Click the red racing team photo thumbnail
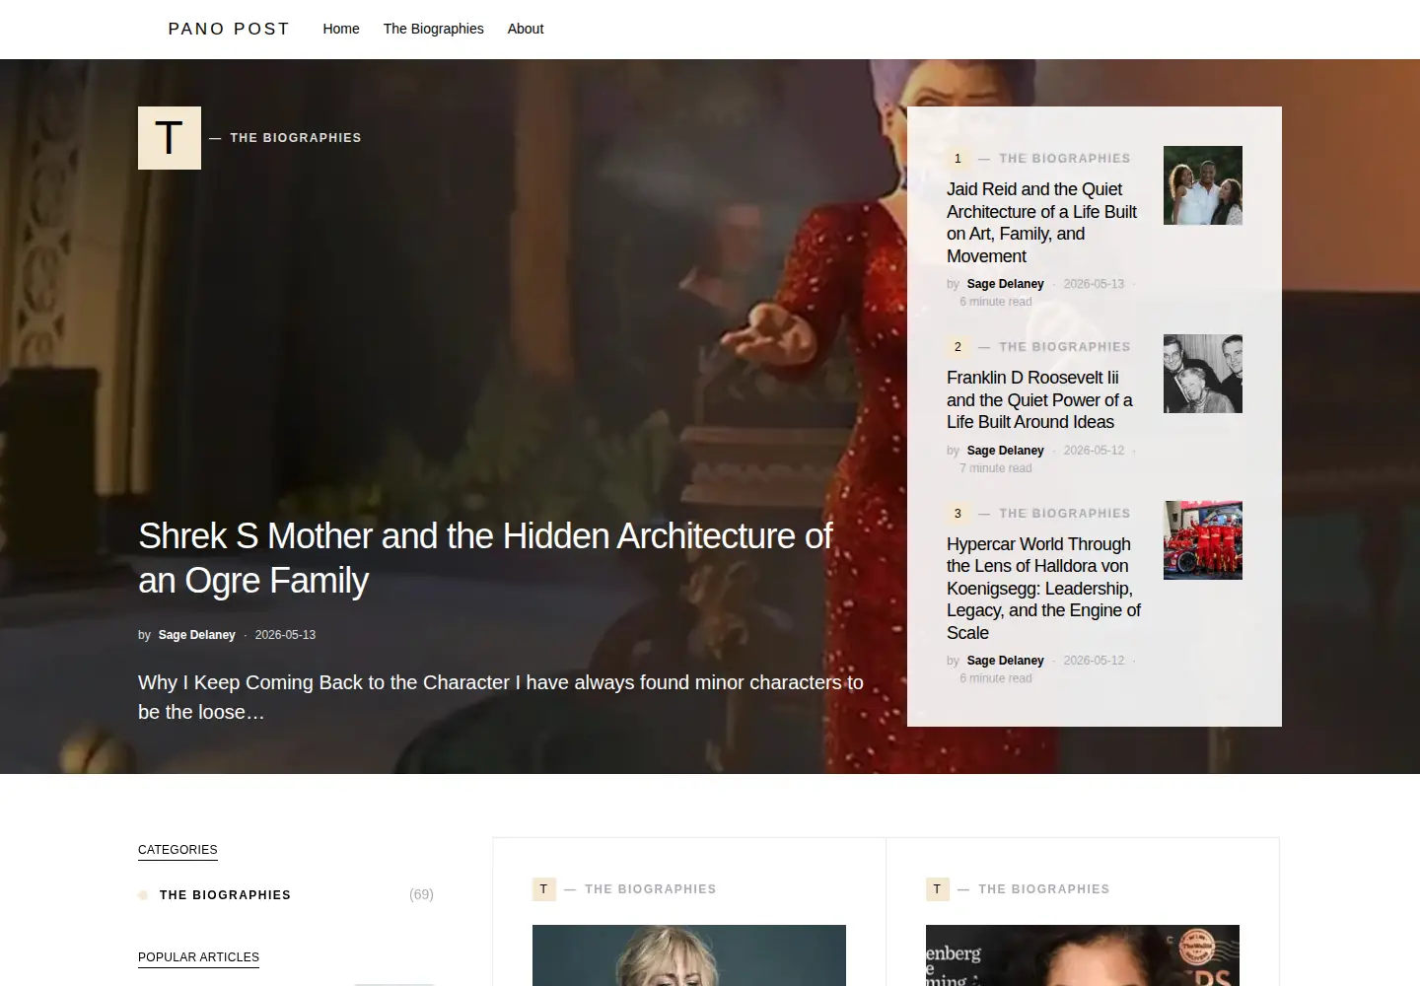Screen dimensions: 1420x986 tap(1203, 540)
